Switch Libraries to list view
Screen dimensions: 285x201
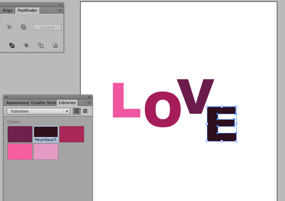pos(85,111)
